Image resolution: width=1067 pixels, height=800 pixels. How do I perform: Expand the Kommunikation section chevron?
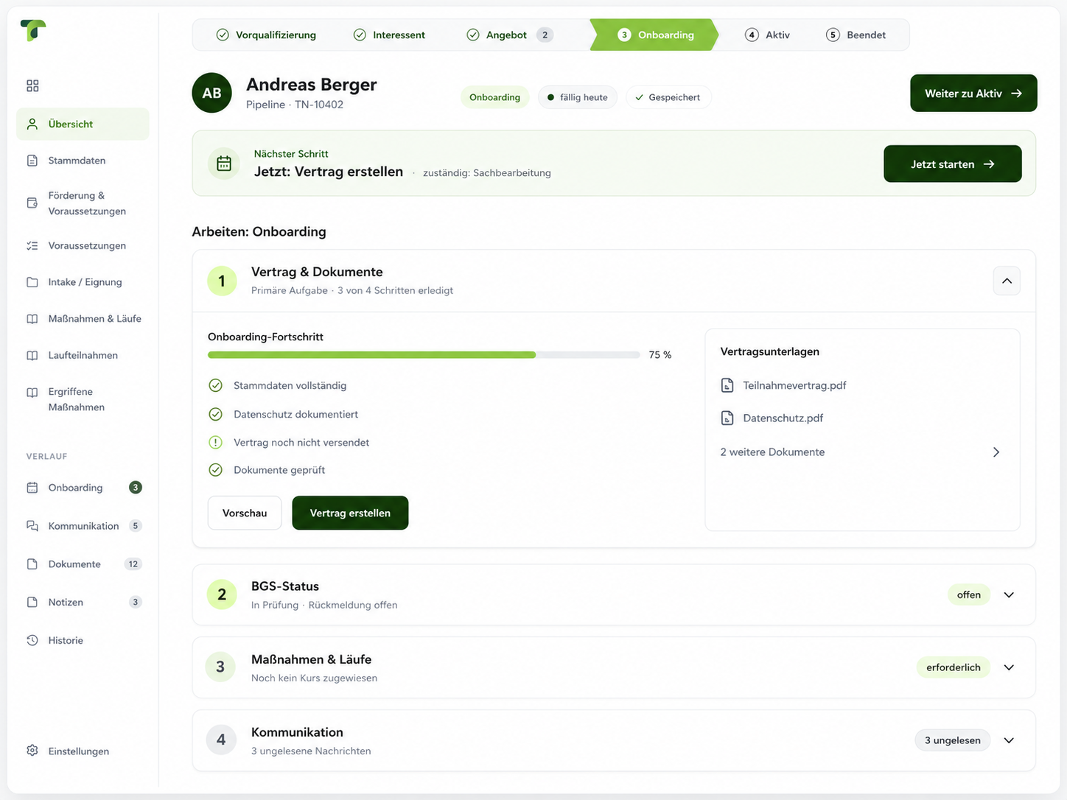coord(1009,740)
